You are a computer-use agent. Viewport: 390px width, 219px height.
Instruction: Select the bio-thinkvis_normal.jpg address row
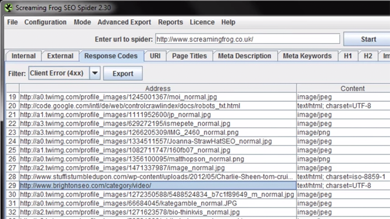tap(158, 212)
